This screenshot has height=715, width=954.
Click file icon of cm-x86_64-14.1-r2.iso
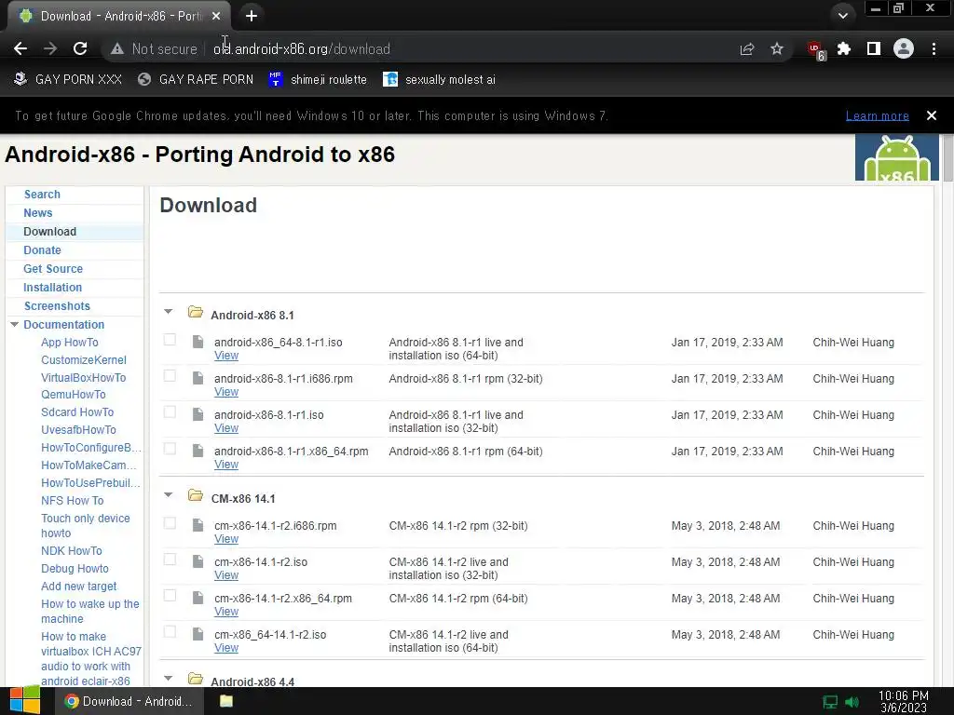point(198,635)
